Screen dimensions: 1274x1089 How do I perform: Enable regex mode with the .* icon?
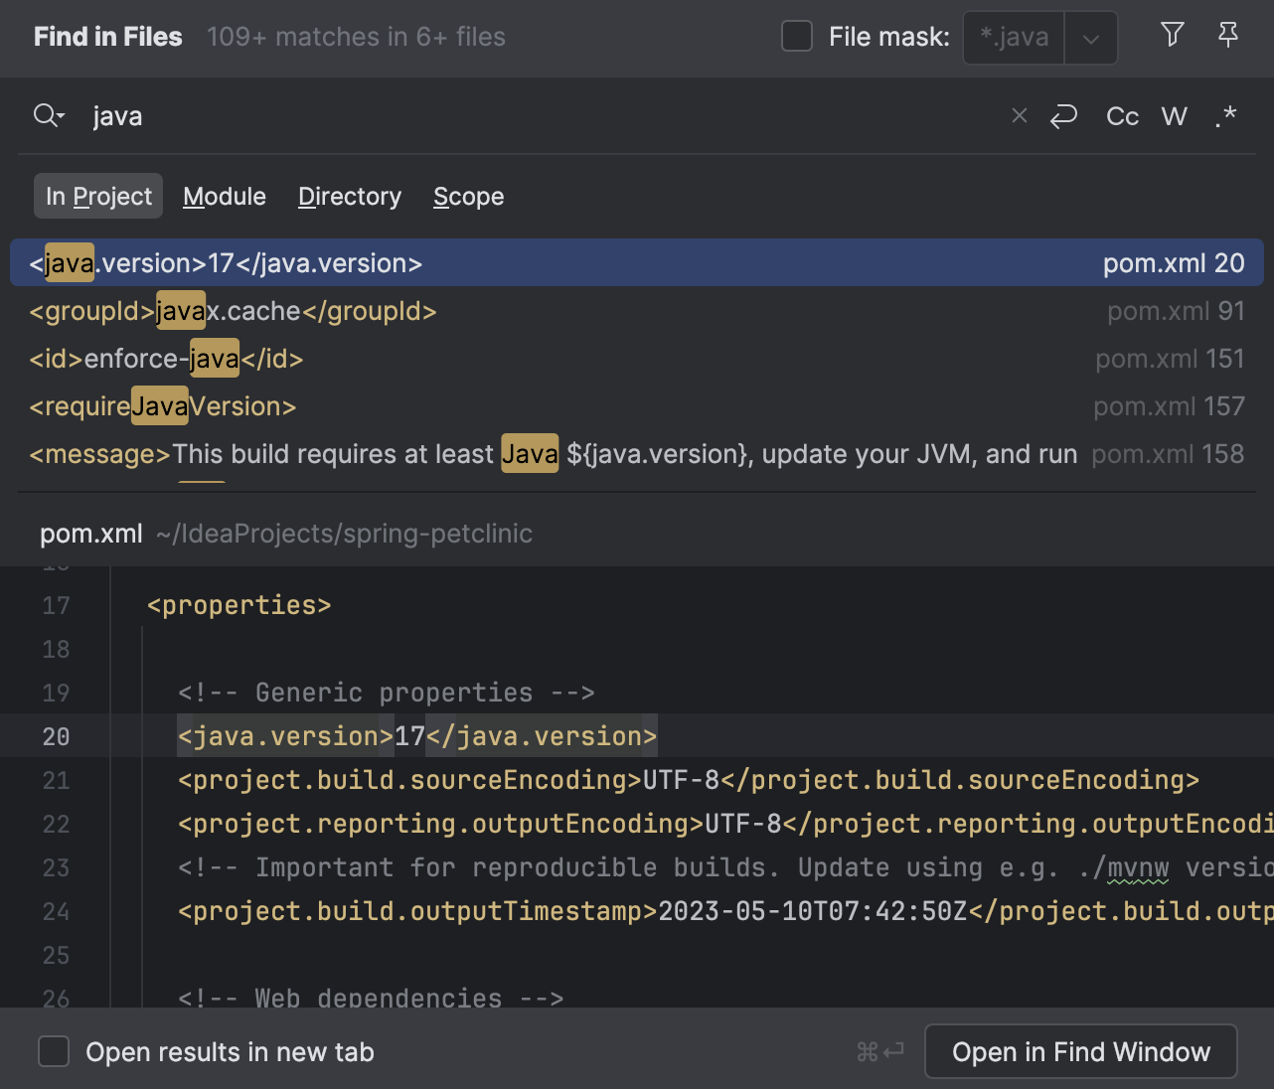(1225, 116)
